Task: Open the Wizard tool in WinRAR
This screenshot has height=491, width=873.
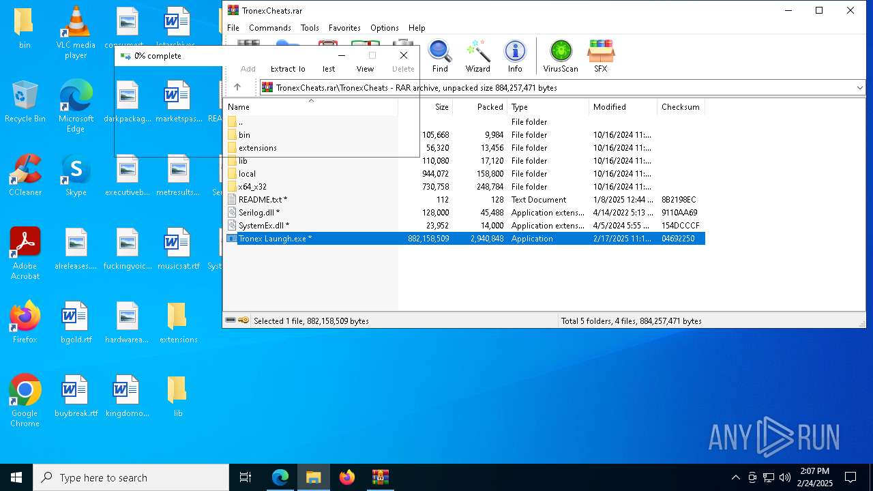Action: pyautogui.click(x=478, y=56)
